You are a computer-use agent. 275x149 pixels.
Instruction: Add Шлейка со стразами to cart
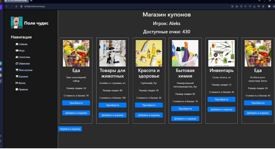point(112,115)
